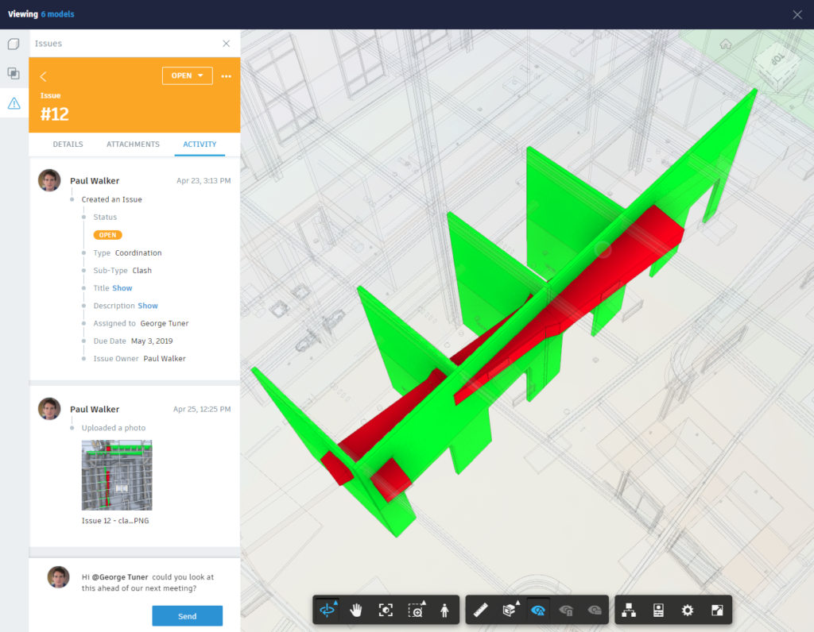This screenshot has width=814, height=632.
Task: Expand the three-dot more options menu
Action: pos(227,76)
